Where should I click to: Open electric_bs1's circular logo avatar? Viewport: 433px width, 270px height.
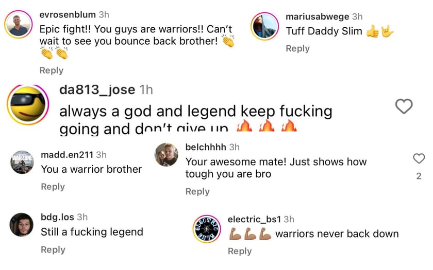click(207, 229)
